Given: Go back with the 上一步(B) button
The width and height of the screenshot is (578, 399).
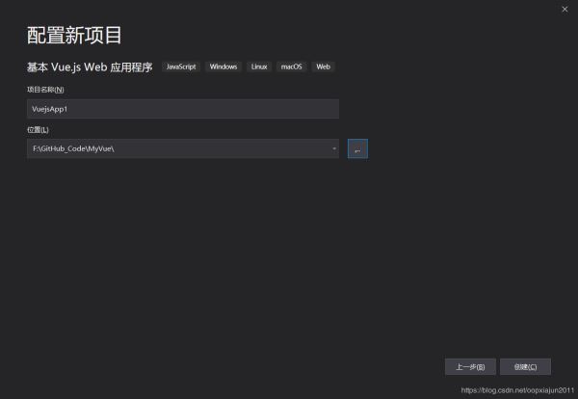Looking at the screenshot, I should 470,366.
